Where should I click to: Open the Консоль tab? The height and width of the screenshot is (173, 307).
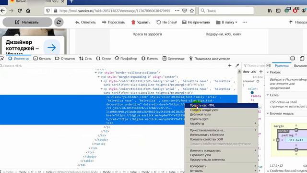click(42, 59)
